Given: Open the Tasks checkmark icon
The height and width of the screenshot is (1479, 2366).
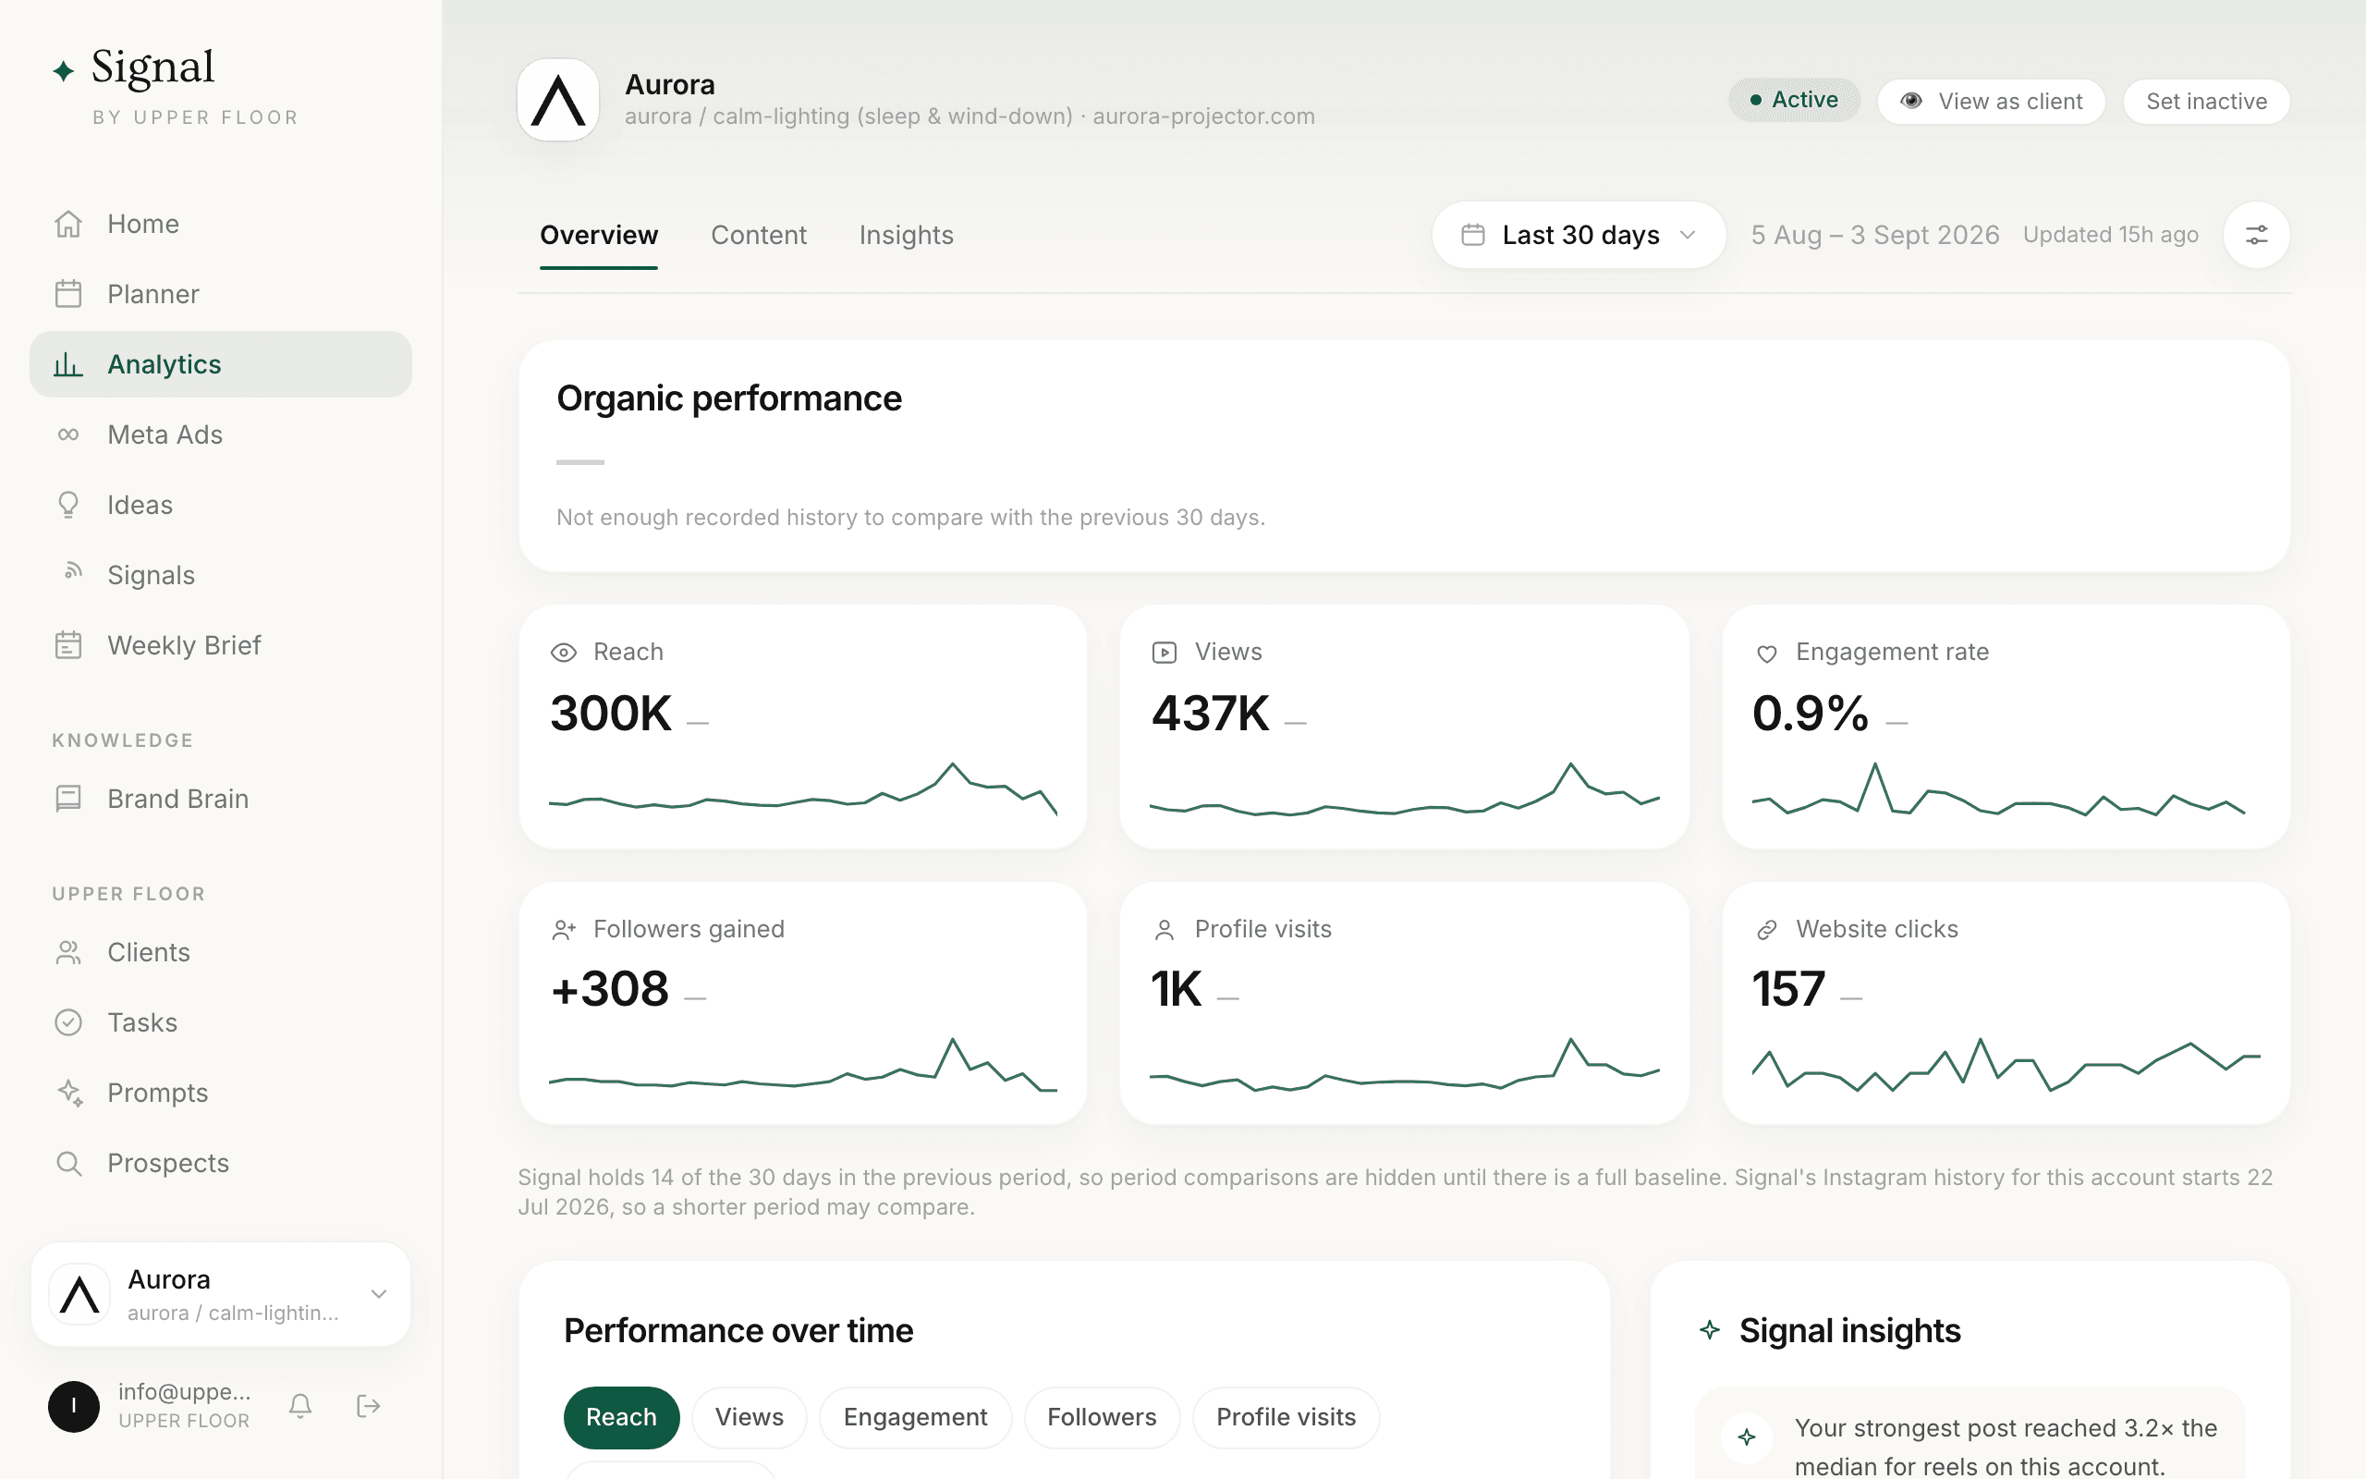Looking at the screenshot, I should pos(68,1022).
